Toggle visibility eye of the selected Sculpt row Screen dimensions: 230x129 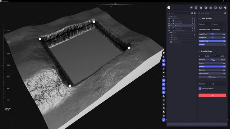169,26
